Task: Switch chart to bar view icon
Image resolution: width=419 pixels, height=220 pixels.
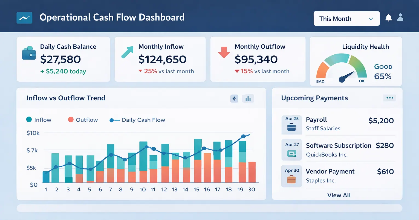Action: pyautogui.click(x=248, y=98)
